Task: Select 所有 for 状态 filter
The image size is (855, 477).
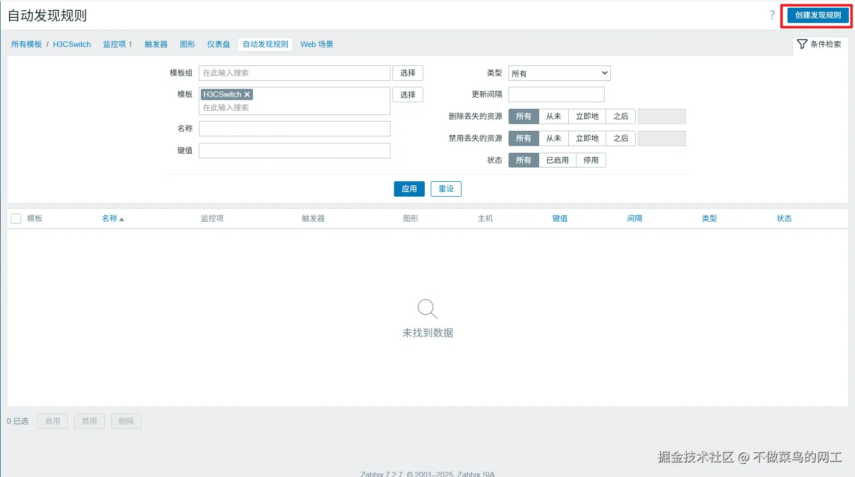Action: tap(523, 160)
